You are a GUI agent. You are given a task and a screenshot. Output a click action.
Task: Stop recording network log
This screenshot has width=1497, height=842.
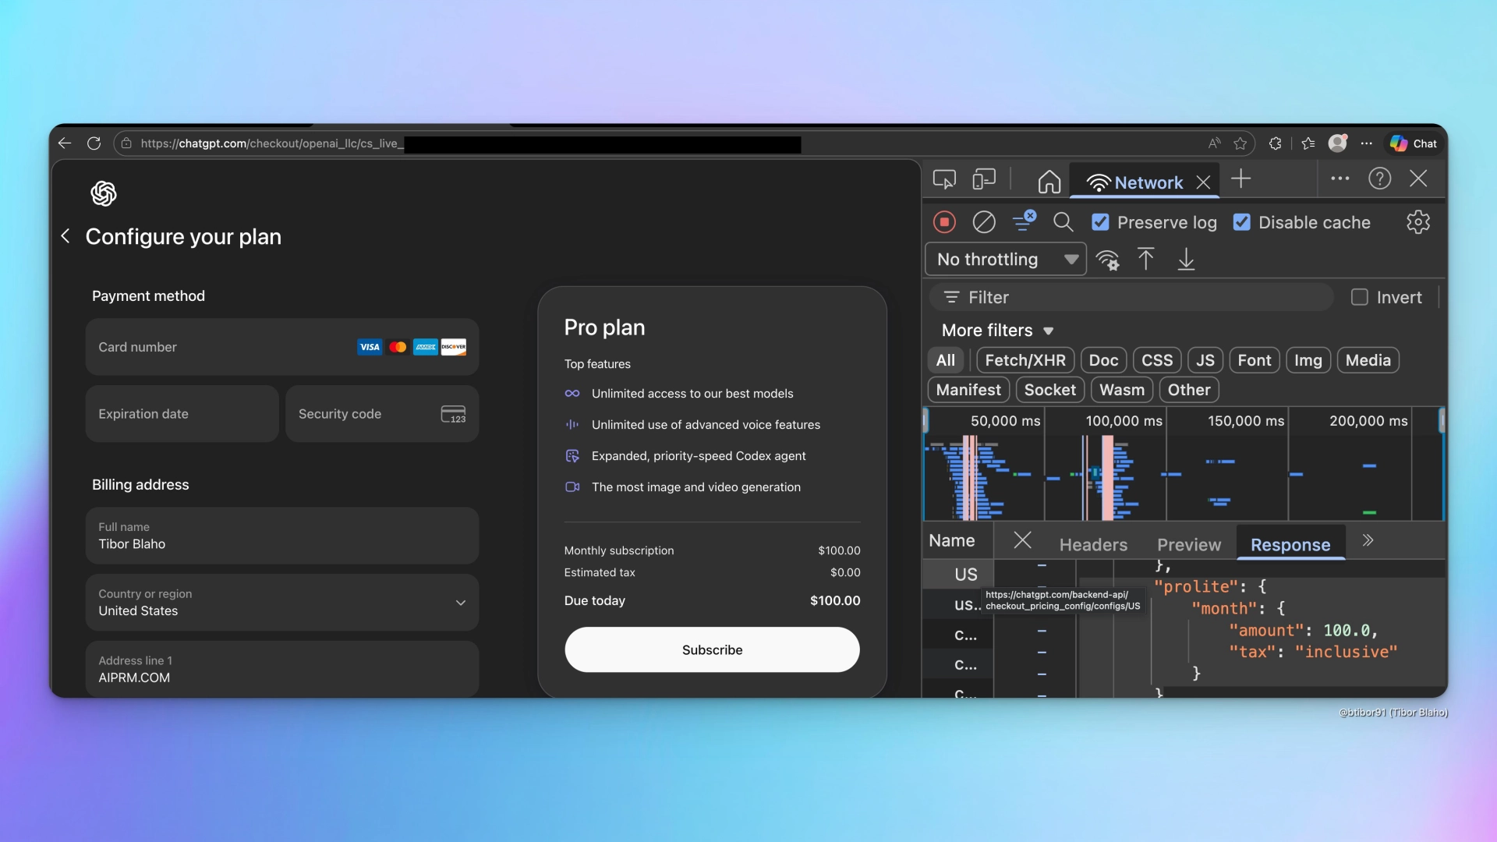click(x=944, y=222)
